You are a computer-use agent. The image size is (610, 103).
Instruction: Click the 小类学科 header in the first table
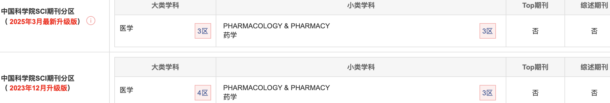pyautogui.click(x=361, y=5)
